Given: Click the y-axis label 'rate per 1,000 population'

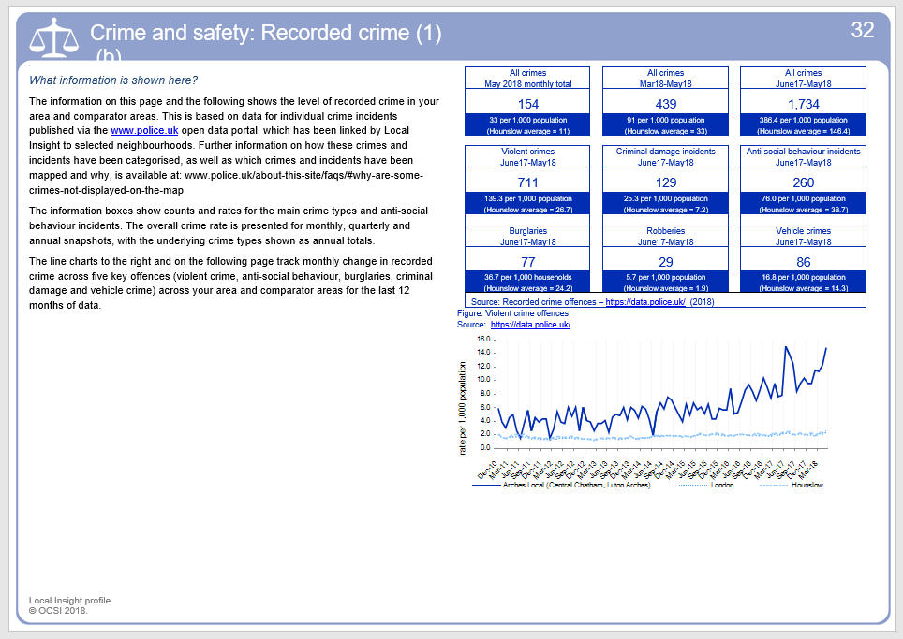Looking at the screenshot, I should click(462, 409).
